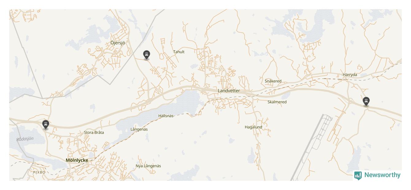Click the Nya Långenäs place label
Viewport: 411px width, 190px height.
click(x=148, y=166)
